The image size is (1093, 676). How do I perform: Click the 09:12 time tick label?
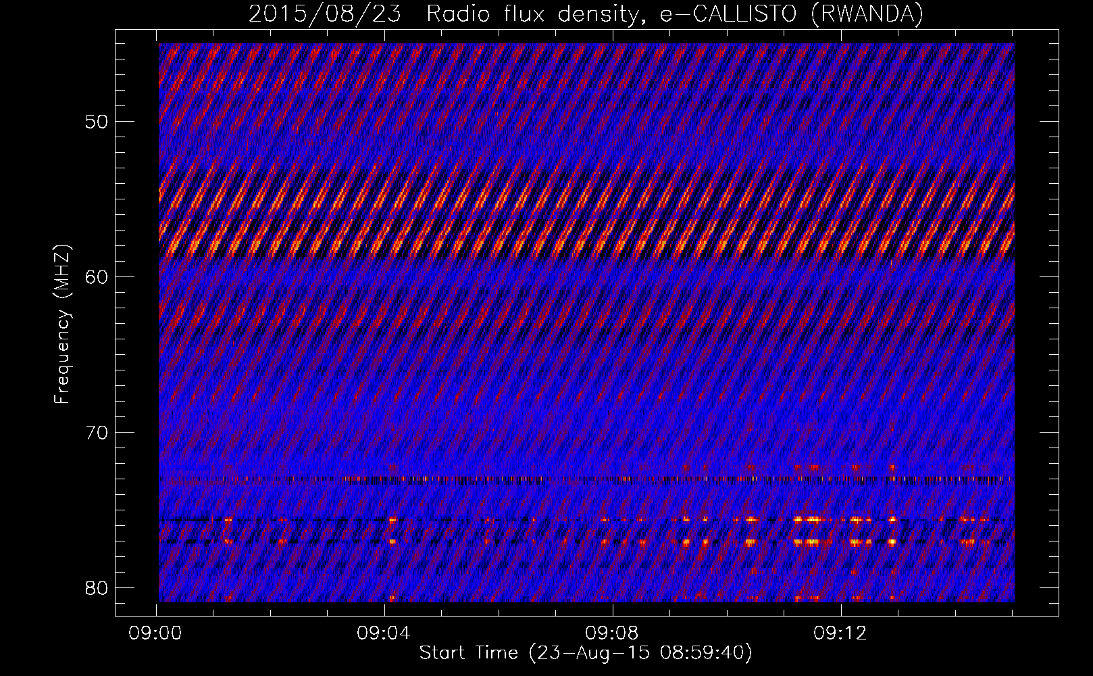tap(840, 633)
